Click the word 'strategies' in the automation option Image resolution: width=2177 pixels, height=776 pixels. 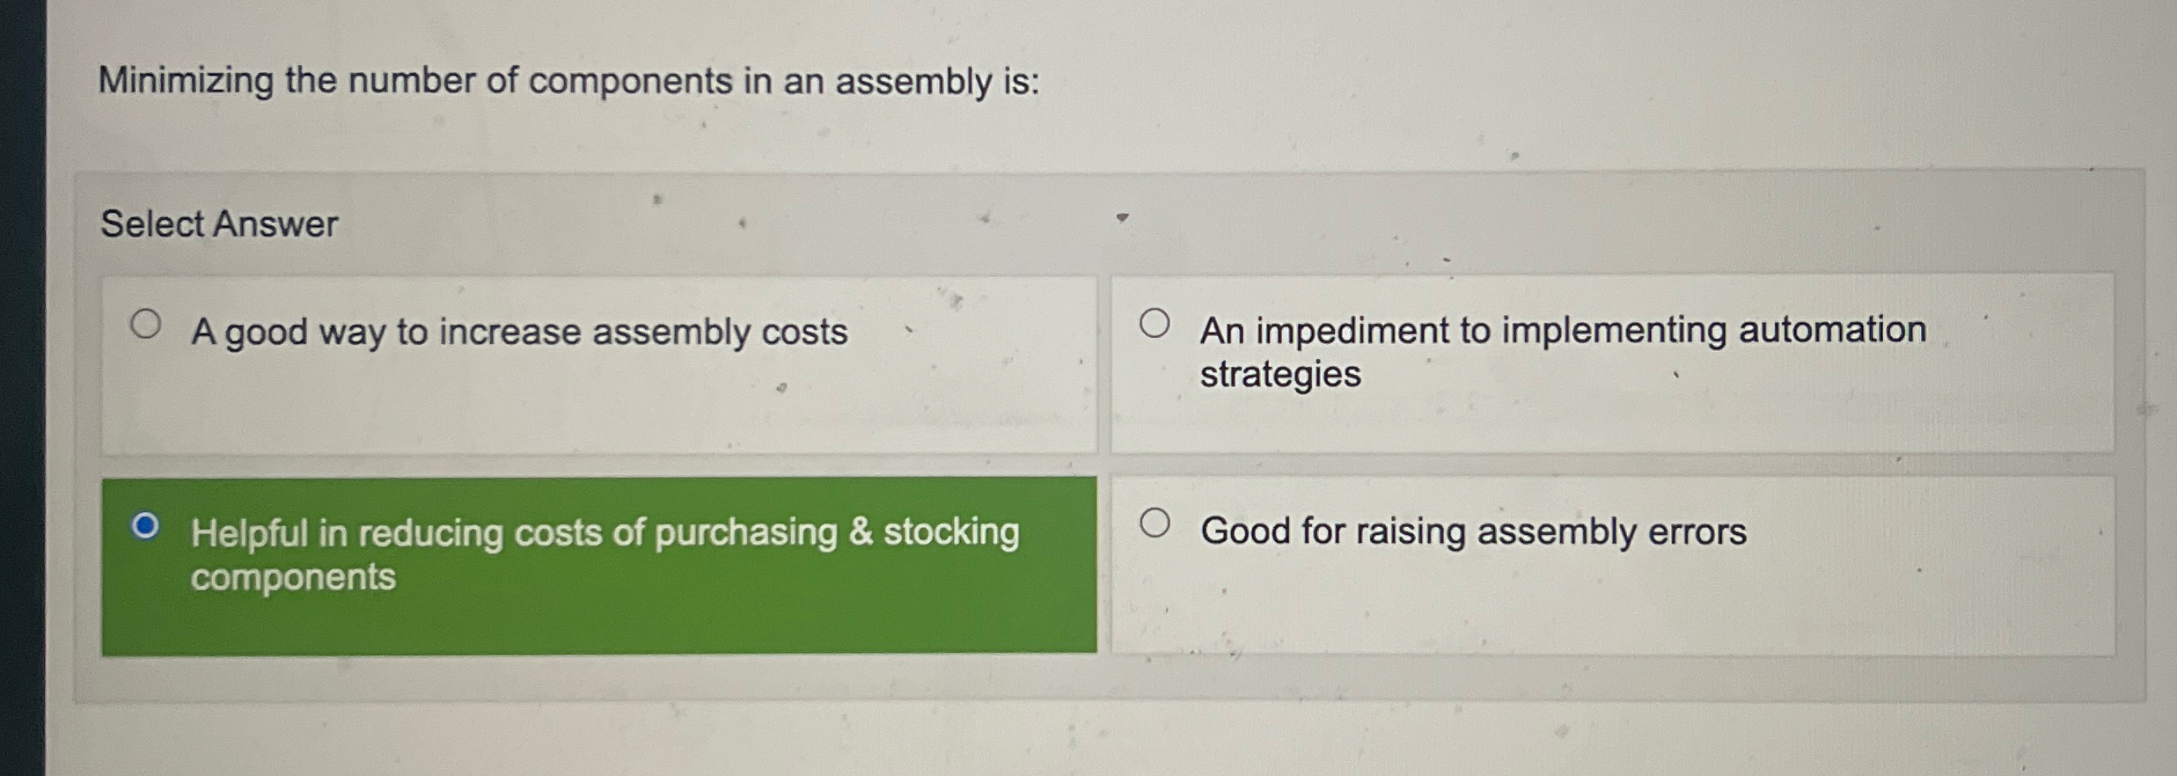(x=1280, y=375)
